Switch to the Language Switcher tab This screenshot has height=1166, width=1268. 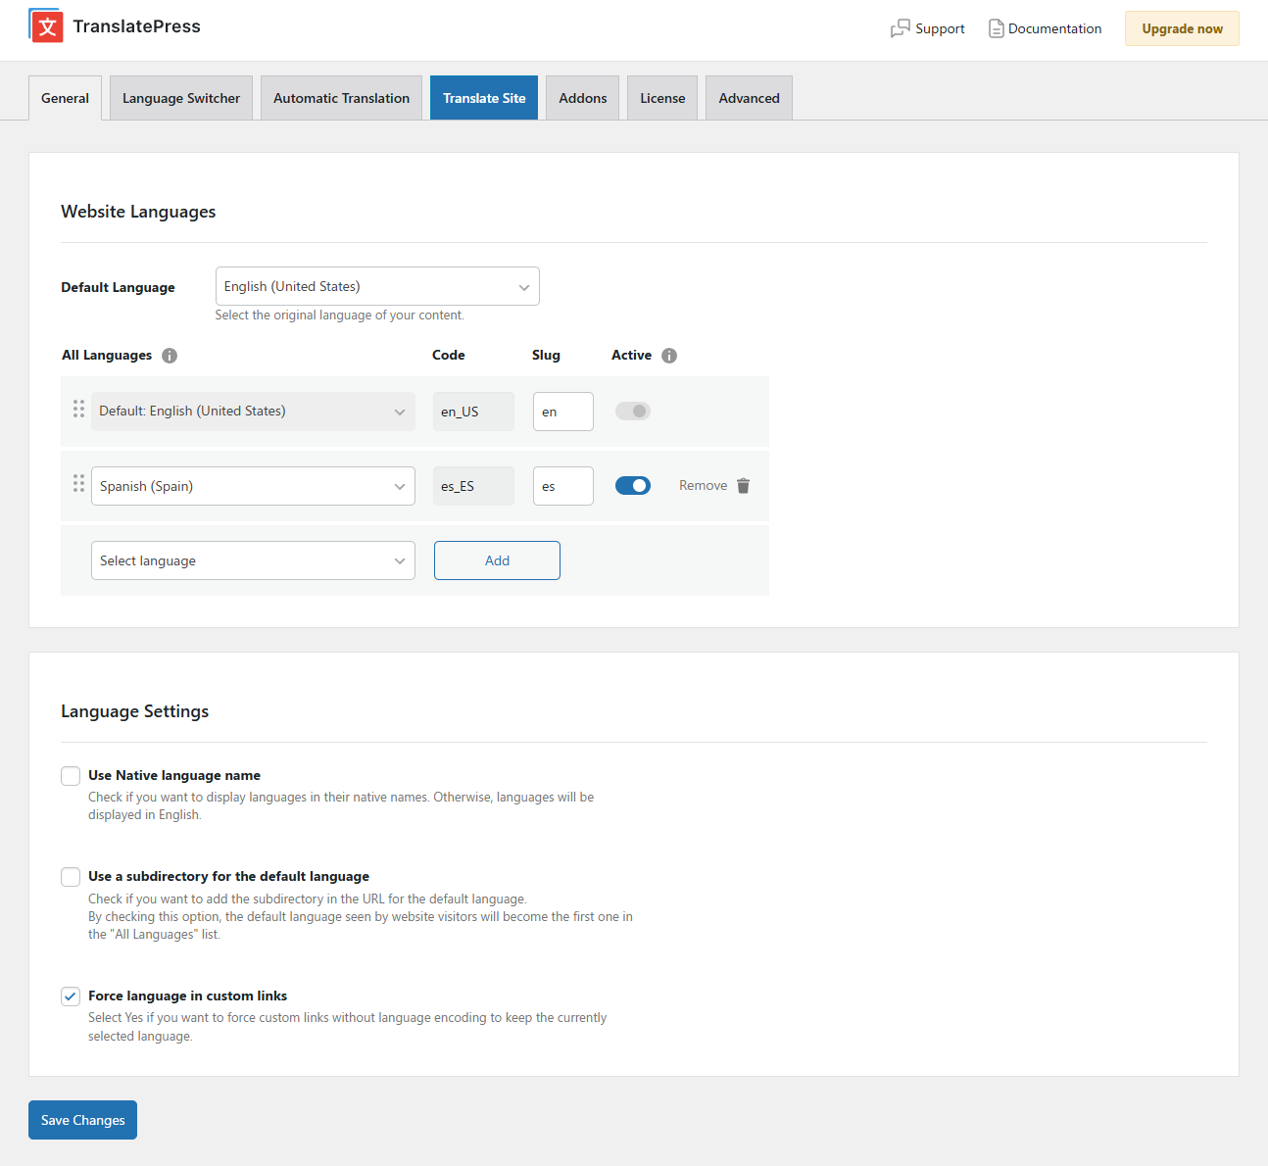tap(181, 98)
